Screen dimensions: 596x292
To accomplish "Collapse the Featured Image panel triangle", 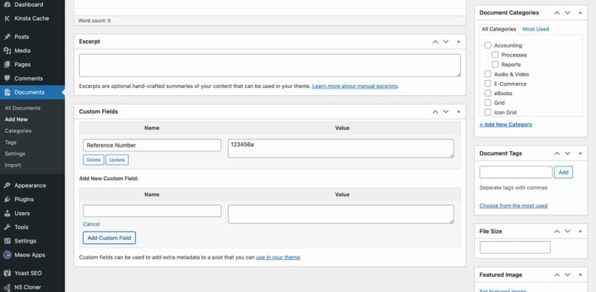I will click(x=580, y=275).
